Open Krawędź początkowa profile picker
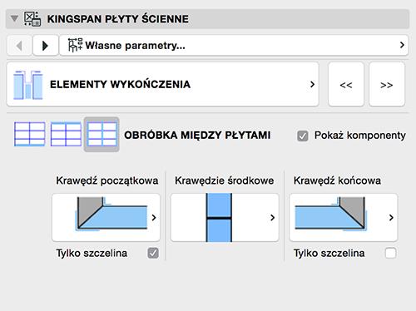The width and height of the screenshot is (416, 311). coord(106,218)
